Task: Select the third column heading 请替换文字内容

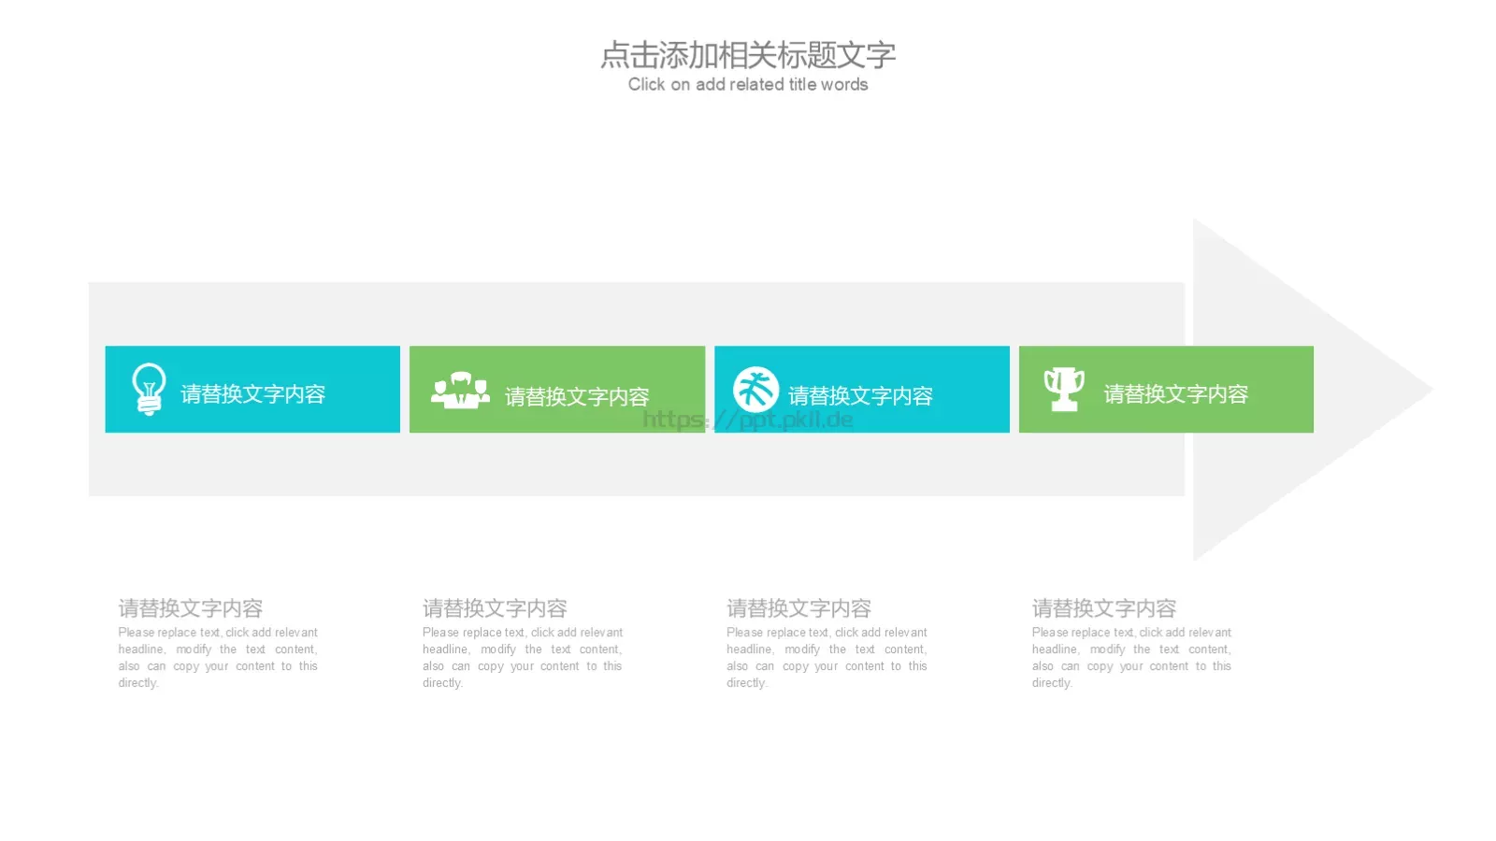Action: pos(798,607)
